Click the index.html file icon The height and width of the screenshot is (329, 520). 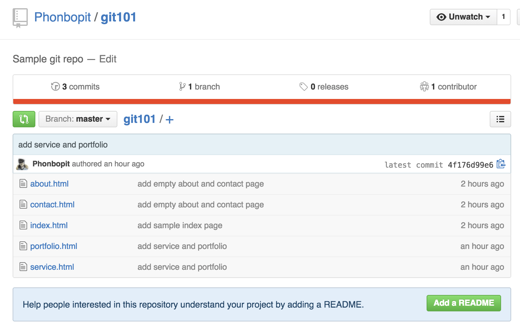23,225
